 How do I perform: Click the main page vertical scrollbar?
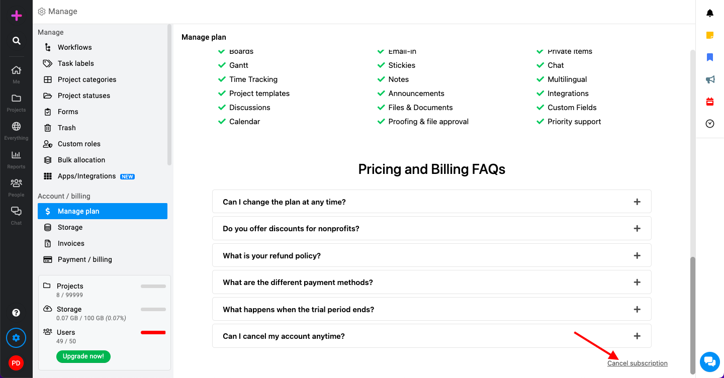693,315
